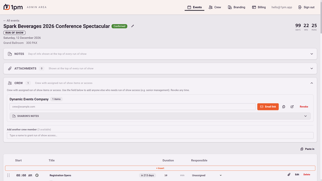Click the Notes section document icon
Viewport: 322px width, 181px height.
10,54
